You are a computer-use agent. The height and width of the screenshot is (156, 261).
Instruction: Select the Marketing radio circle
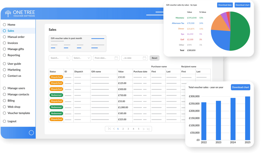click(x=4, y=70)
